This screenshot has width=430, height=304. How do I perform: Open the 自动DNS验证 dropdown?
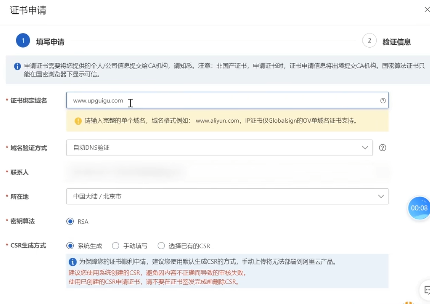click(219, 148)
